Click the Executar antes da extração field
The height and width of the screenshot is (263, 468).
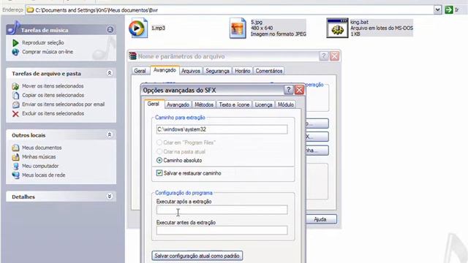point(222,231)
